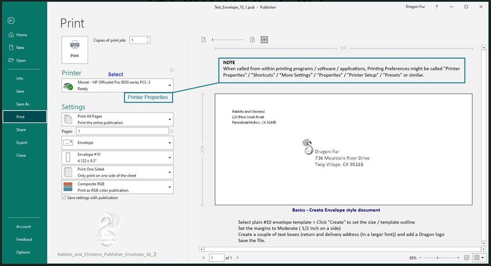Click the Options button in sidebar

pos(23,252)
